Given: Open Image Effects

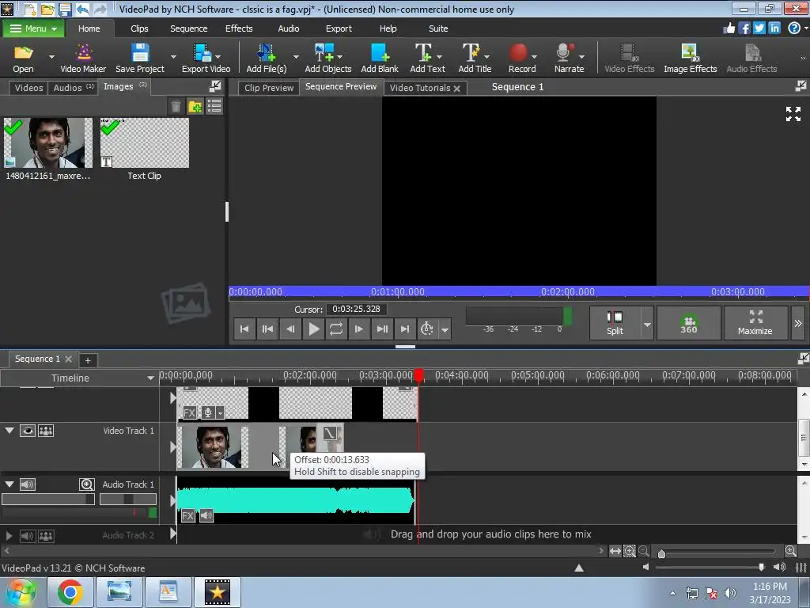Looking at the screenshot, I should 690,58.
